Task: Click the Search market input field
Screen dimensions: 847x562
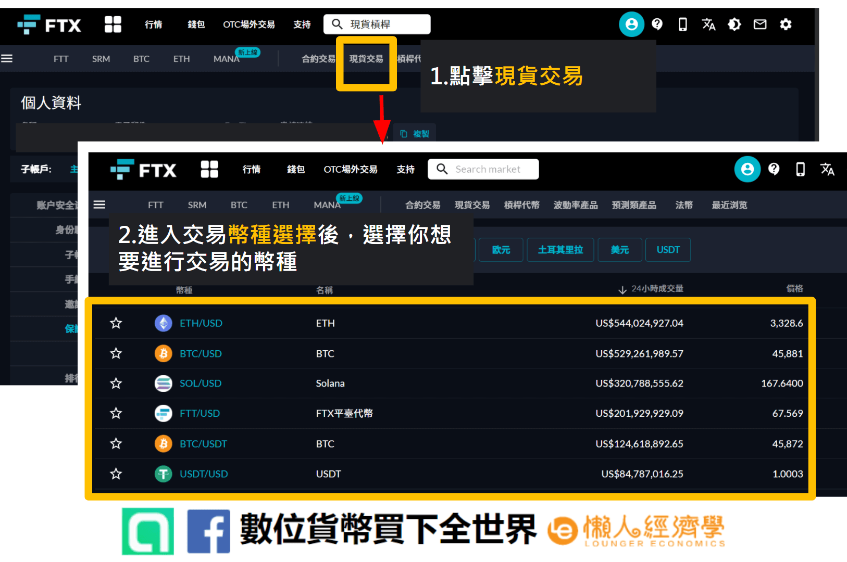Action: pyautogui.click(x=483, y=169)
